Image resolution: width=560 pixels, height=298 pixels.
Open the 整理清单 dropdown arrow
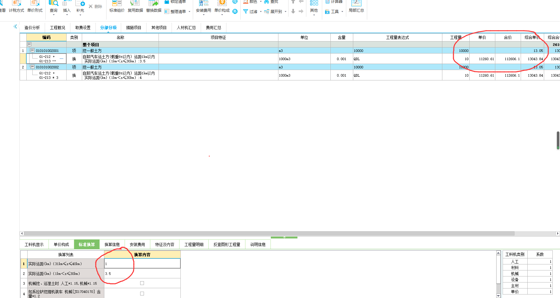point(189,12)
